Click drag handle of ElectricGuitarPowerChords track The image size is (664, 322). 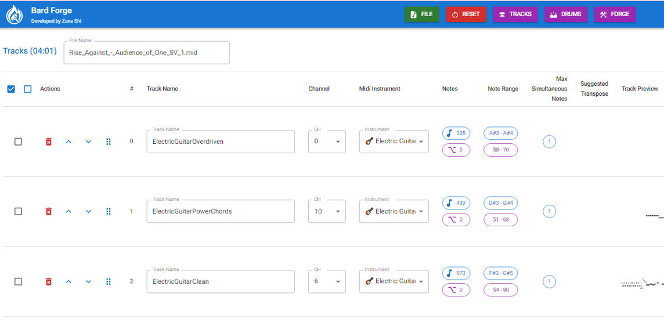click(x=109, y=212)
